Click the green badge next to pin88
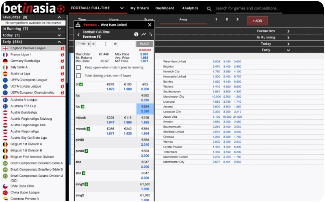Screen dimensions: 325x202 pos(86,151)
